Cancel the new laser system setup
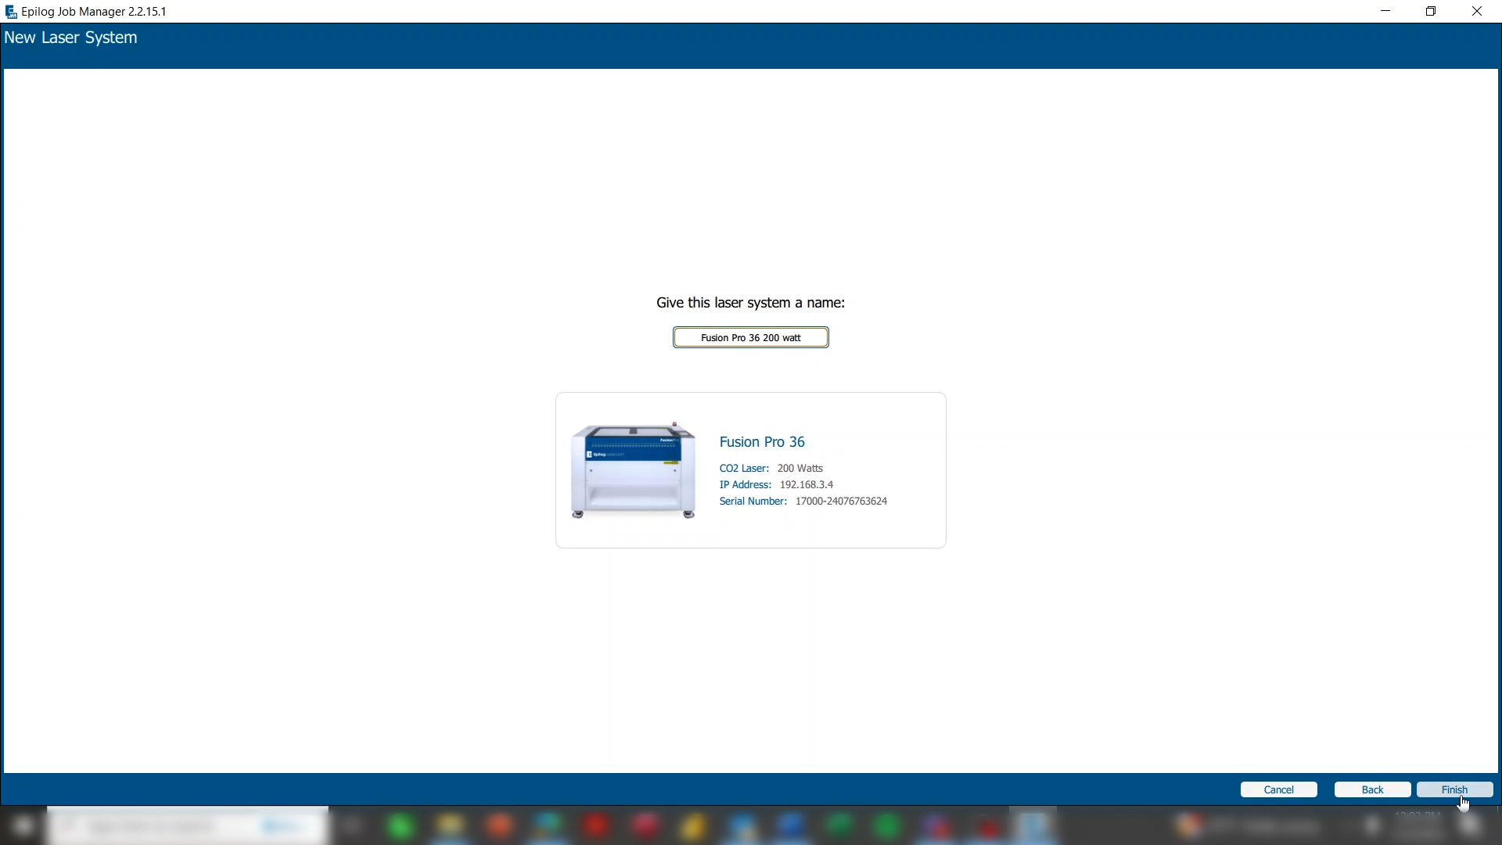Screen dimensions: 1502x845 pyautogui.click(x=1278, y=789)
